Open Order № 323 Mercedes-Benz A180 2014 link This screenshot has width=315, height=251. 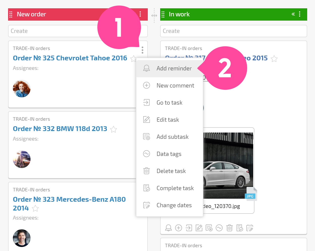point(69,204)
